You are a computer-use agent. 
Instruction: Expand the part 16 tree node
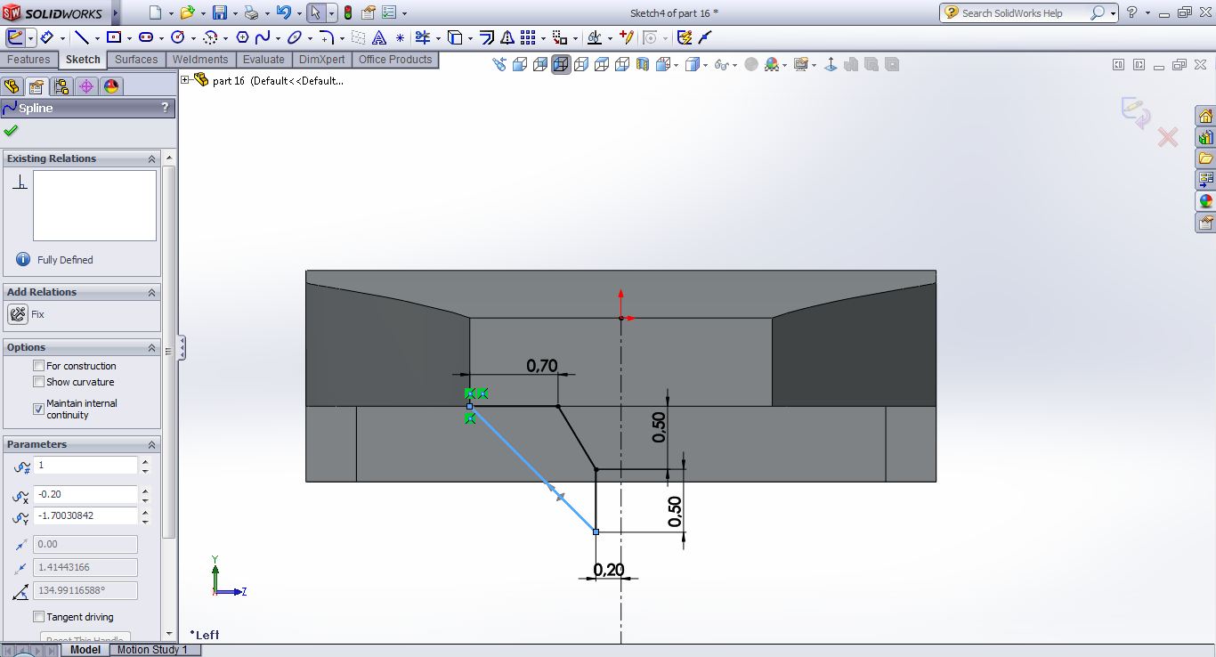(x=185, y=80)
